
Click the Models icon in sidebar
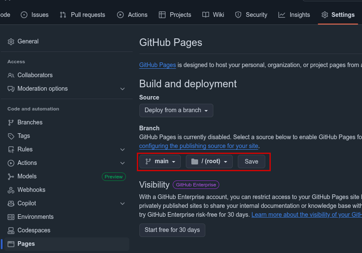(x=11, y=177)
